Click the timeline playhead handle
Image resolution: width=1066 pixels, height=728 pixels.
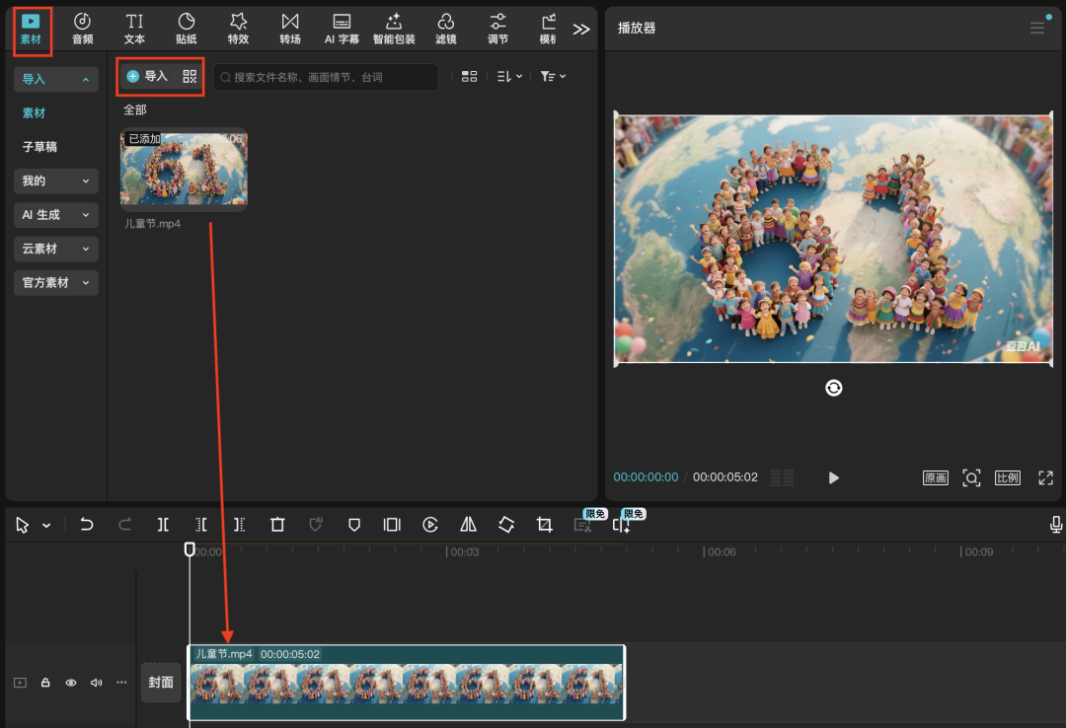pyautogui.click(x=190, y=549)
